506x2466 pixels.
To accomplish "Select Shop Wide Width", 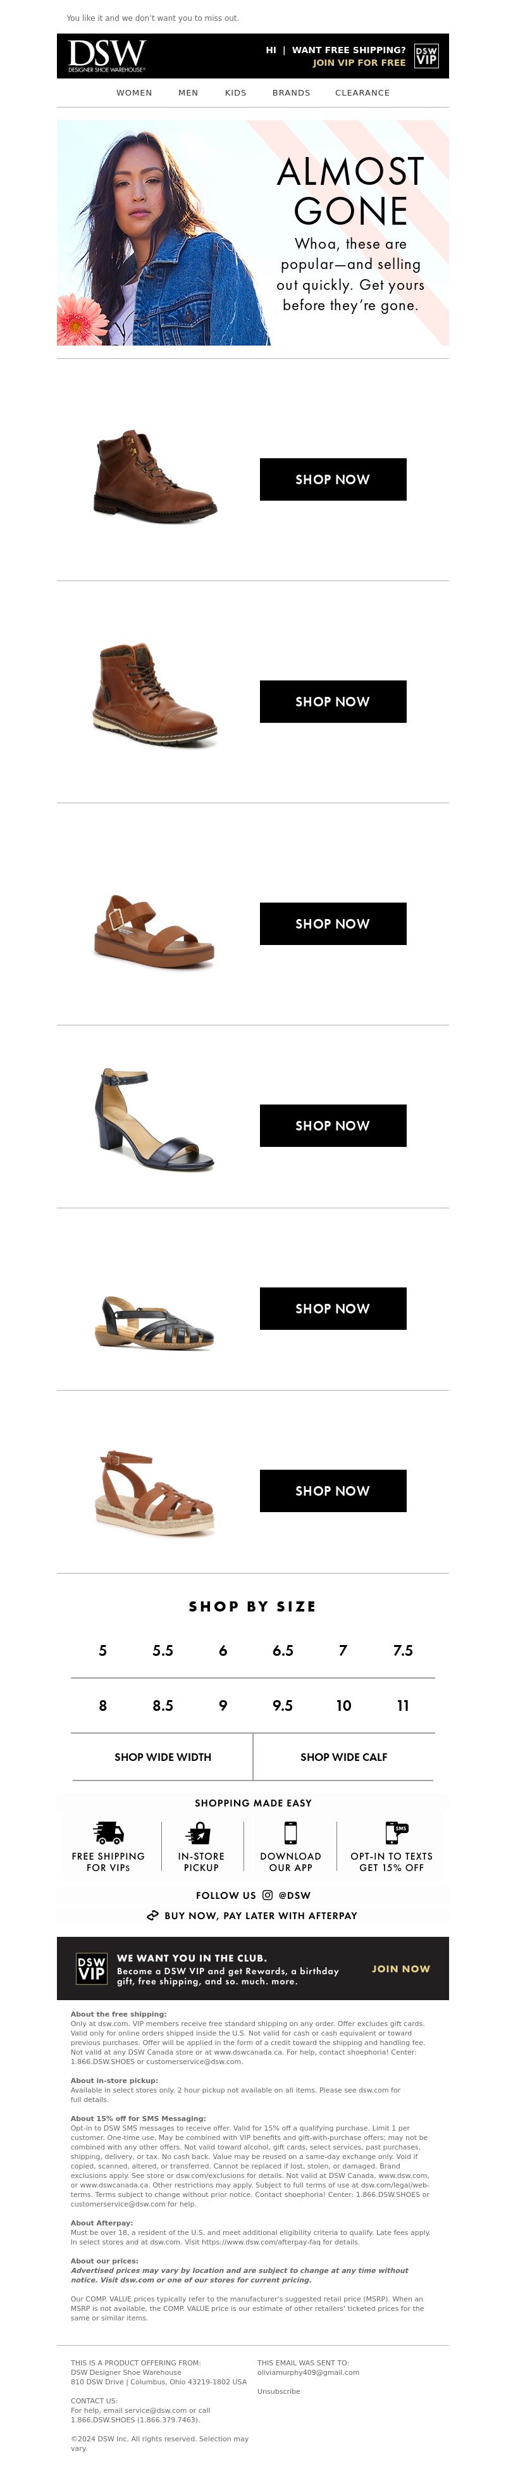I will (163, 1756).
